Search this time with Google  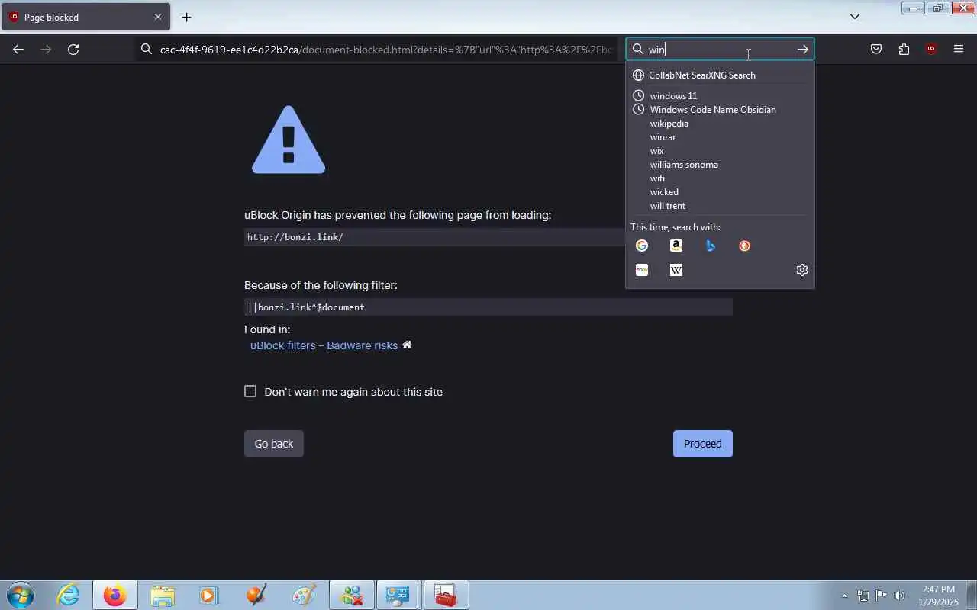[642, 246]
